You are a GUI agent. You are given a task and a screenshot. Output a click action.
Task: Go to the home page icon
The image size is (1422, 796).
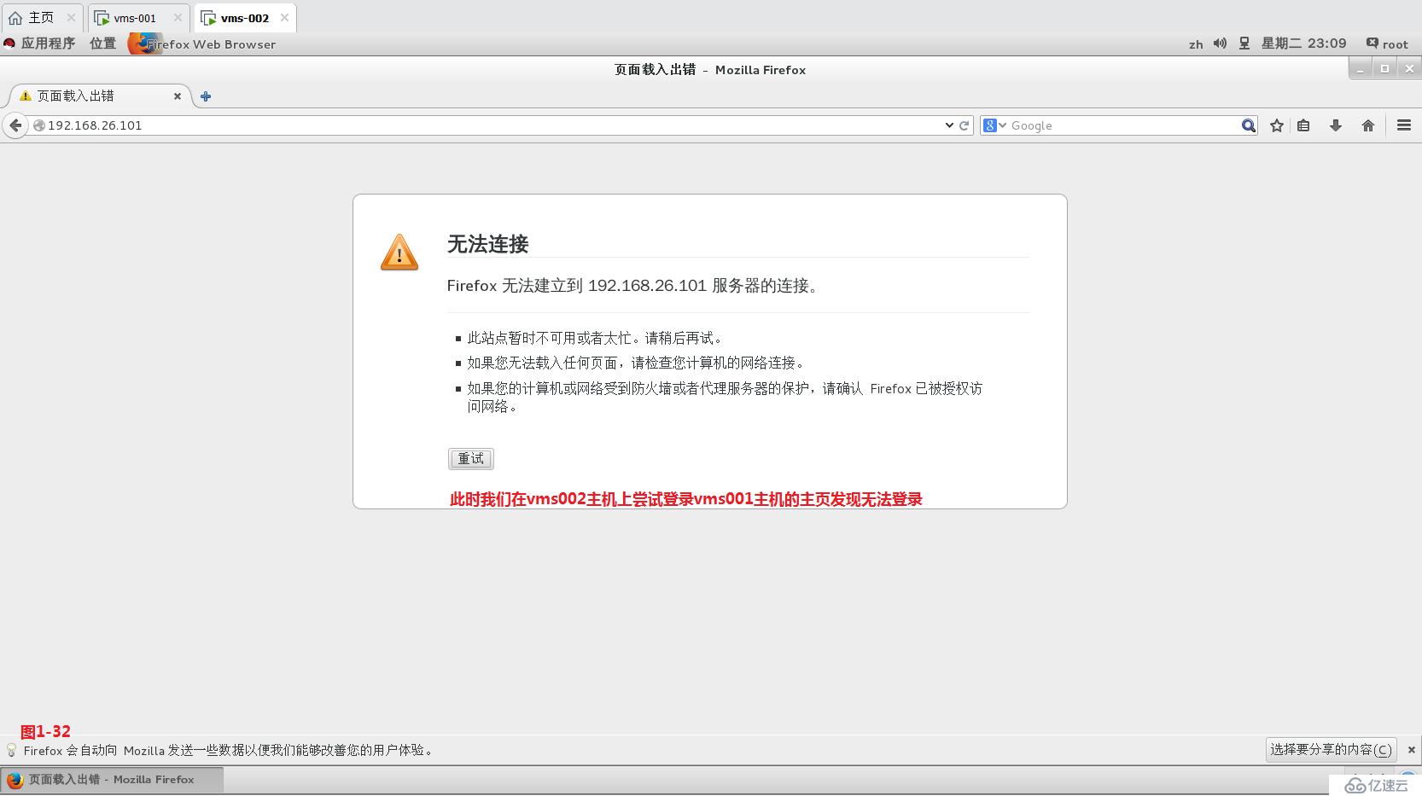(x=1368, y=125)
